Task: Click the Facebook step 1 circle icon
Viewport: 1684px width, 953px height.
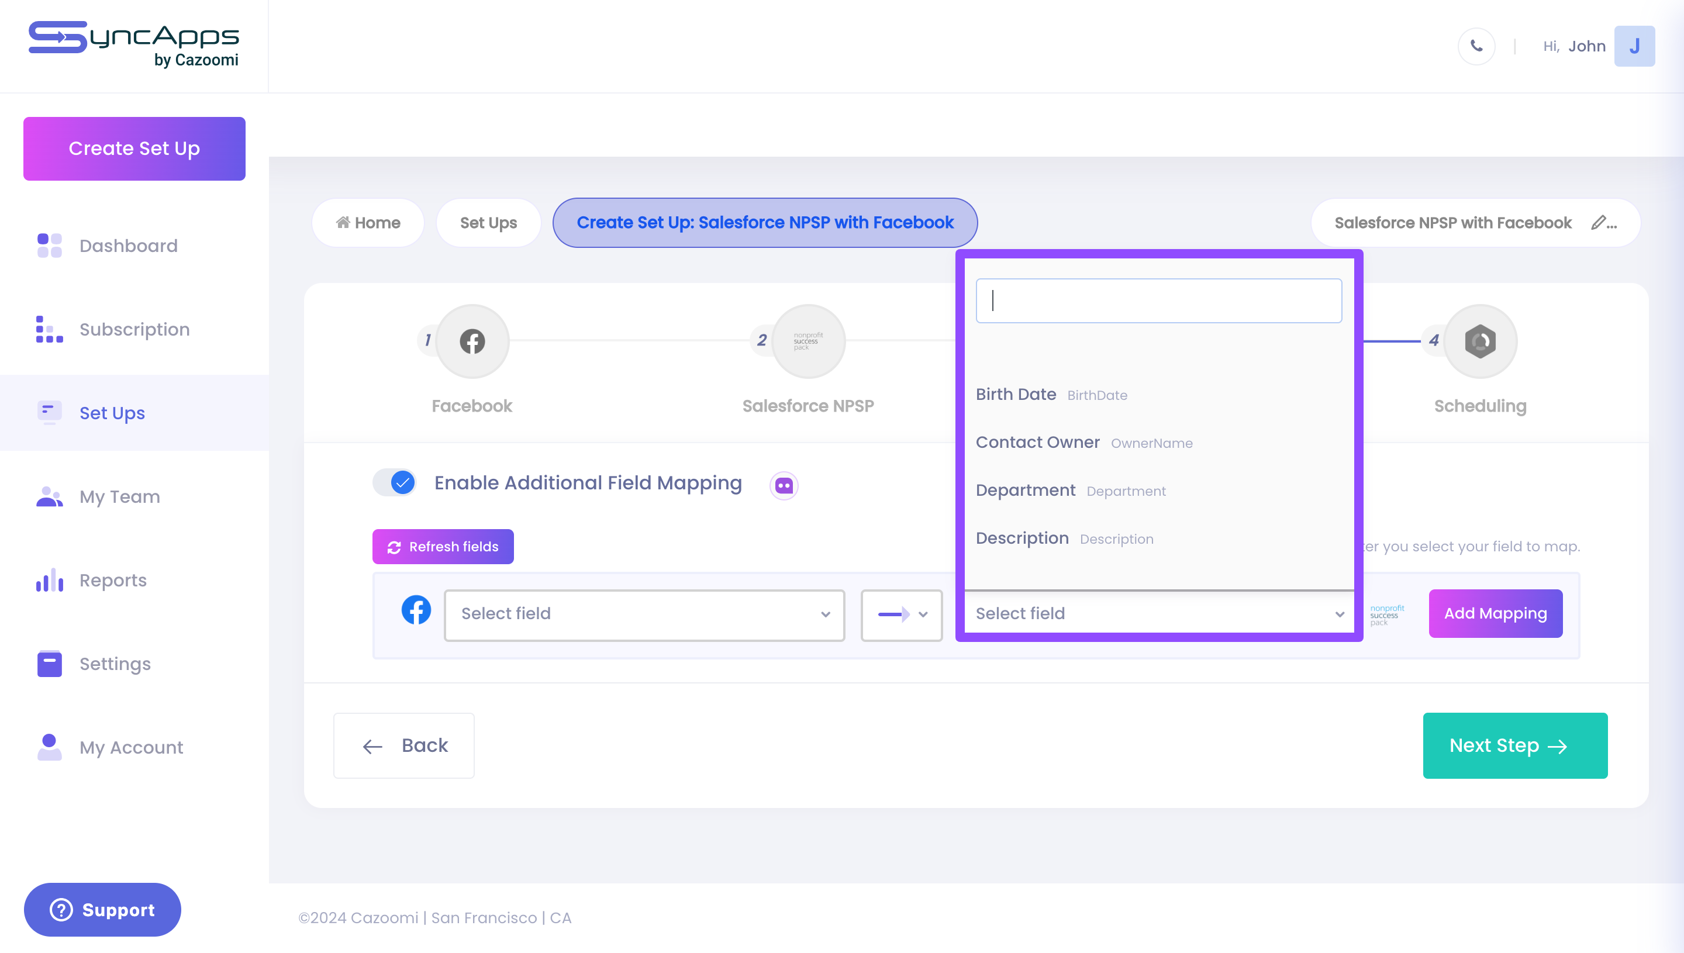Action: 472,341
